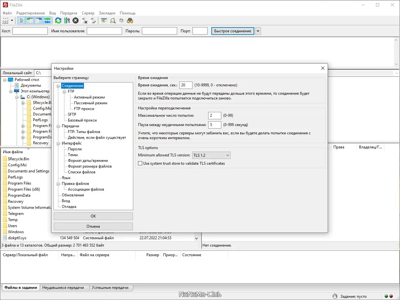Screen dimensions: 400x300
Task: Open the Site Manager icon
Action: [5, 20]
